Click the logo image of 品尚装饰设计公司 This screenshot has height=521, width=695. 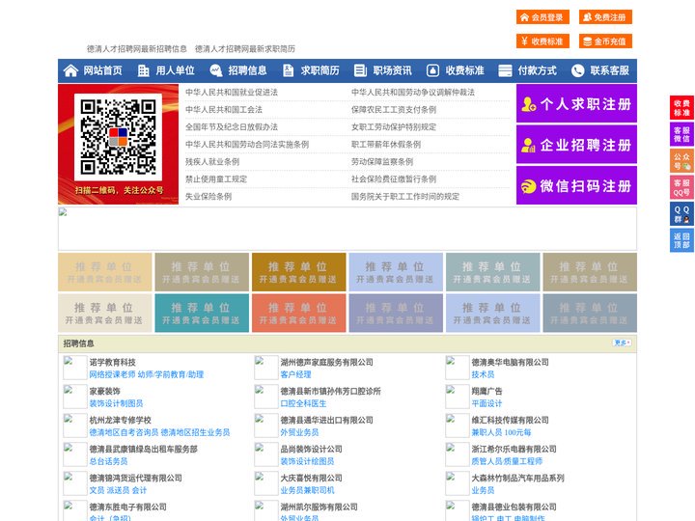coord(266,454)
